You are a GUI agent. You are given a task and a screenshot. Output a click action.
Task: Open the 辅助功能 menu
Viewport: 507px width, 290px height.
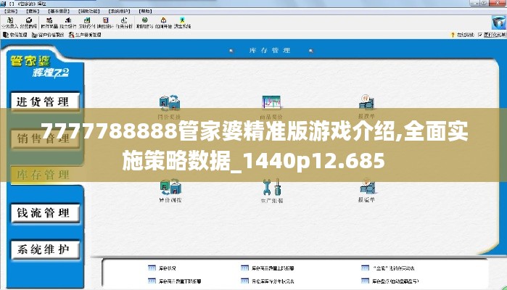[x=89, y=11]
